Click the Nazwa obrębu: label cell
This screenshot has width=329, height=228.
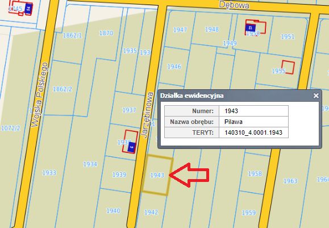192,122
